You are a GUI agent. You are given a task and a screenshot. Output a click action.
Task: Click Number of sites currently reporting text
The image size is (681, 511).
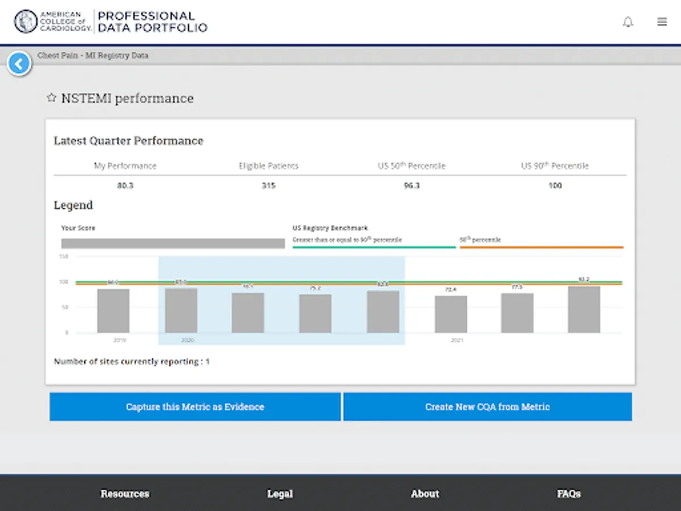pyautogui.click(x=132, y=361)
